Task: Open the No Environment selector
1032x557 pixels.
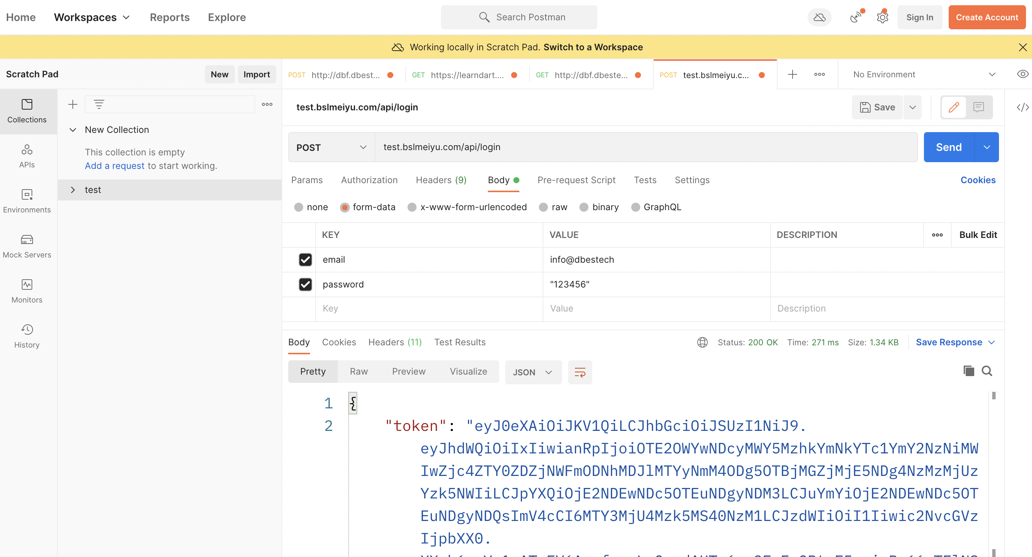Action: click(924, 75)
